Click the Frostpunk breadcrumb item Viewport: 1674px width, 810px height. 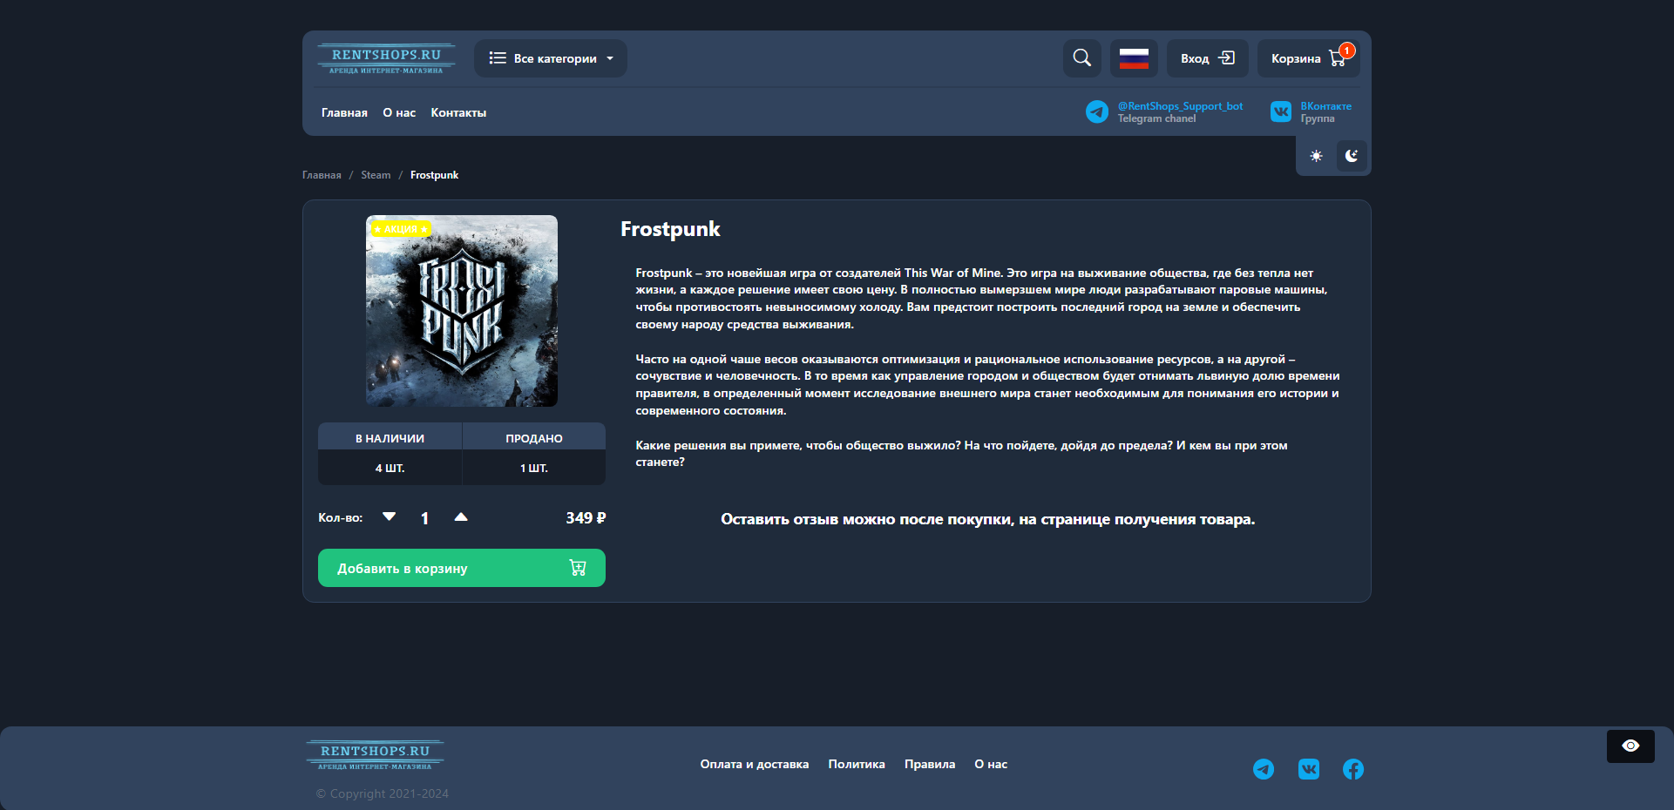[x=434, y=175]
